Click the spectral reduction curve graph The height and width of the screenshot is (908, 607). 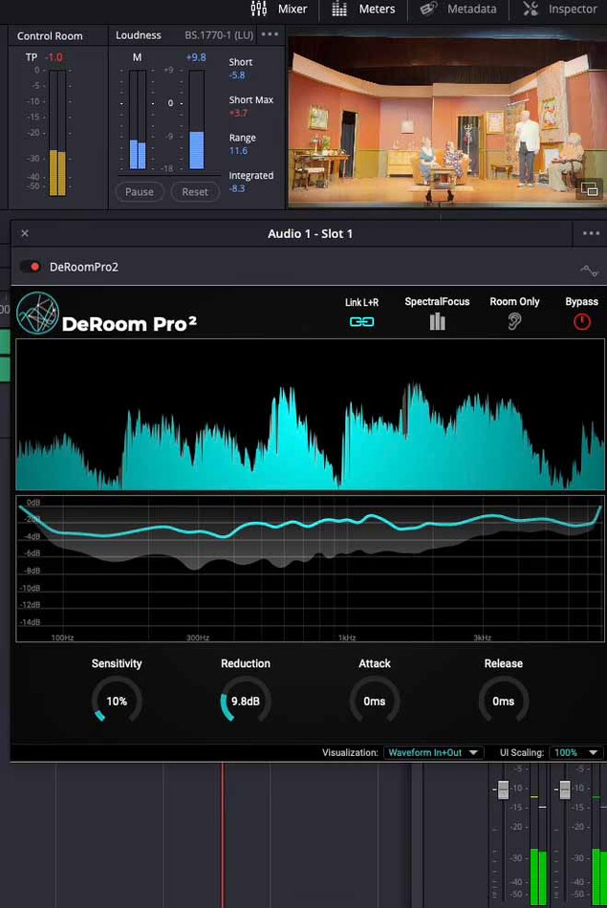[310, 569]
